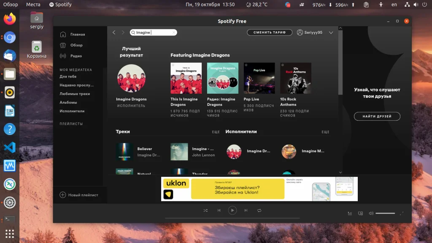Launch Rhythmbox from the dock
The height and width of the screenshot is (243, 432).
tap(10, 92)
